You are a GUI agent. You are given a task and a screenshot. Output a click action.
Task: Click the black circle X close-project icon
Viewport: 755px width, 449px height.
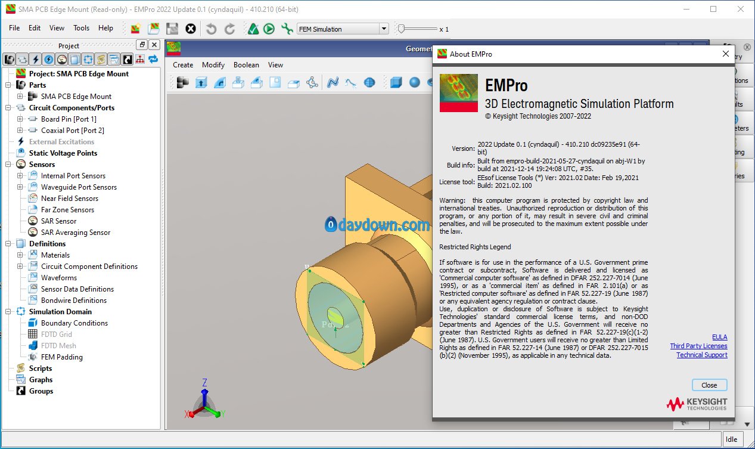tap(191, 29)
